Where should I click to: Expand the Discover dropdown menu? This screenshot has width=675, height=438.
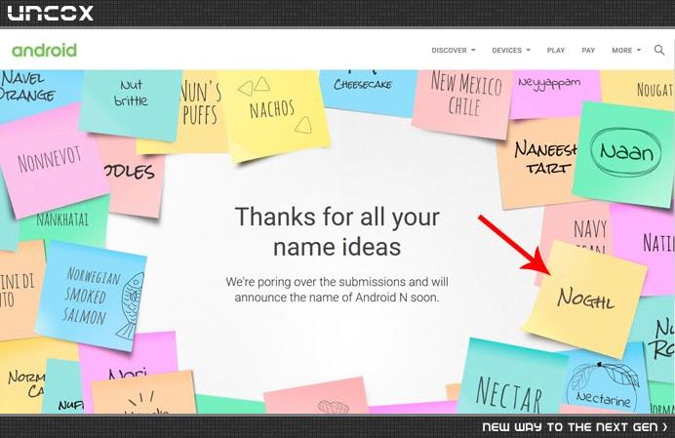[x=454, y=51]
